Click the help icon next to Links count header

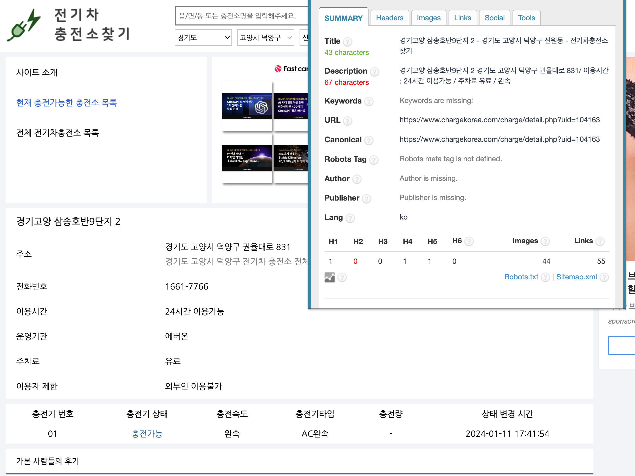pos(600,241)
